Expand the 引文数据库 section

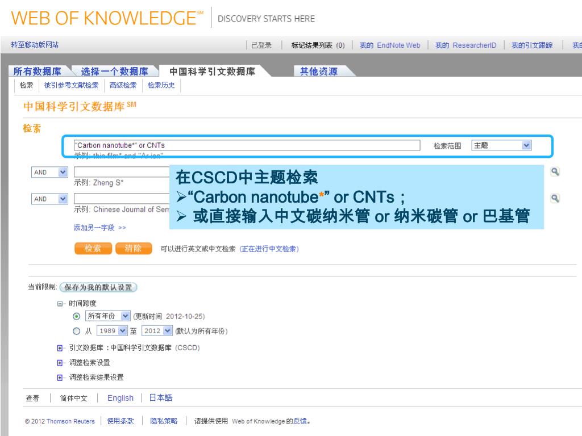(60, 348)
